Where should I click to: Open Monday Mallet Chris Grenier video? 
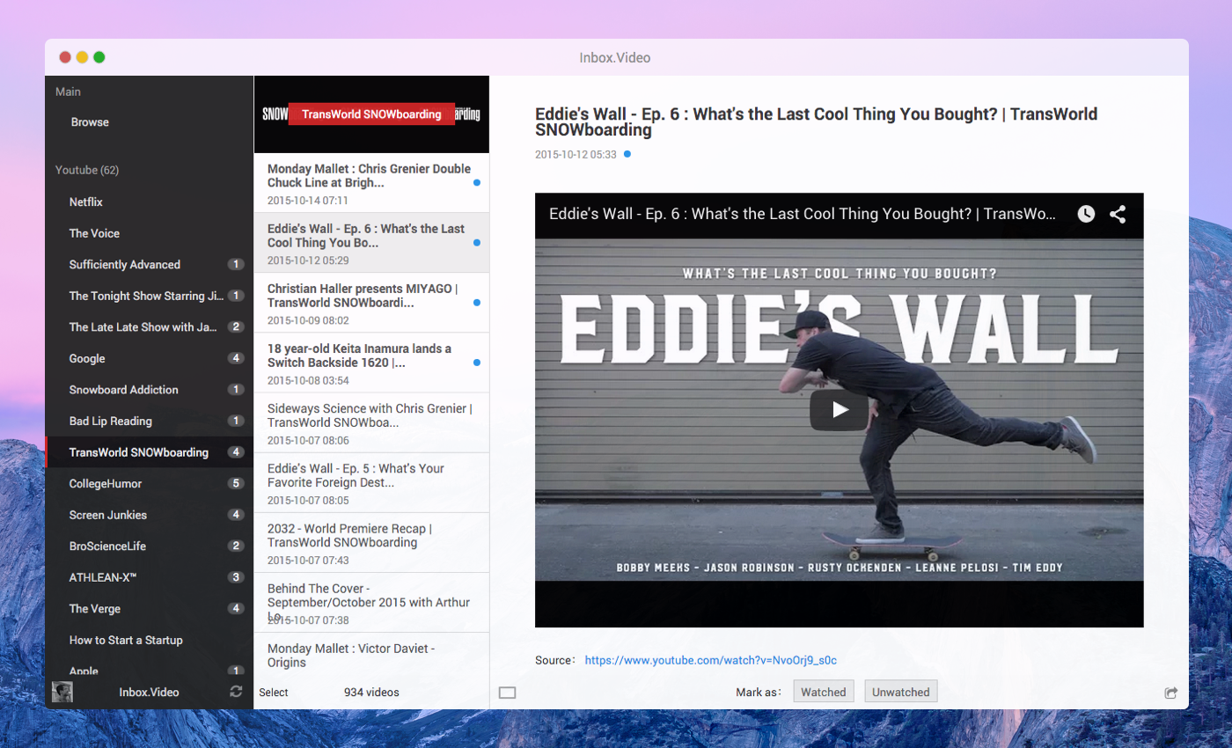pos(371,183)
